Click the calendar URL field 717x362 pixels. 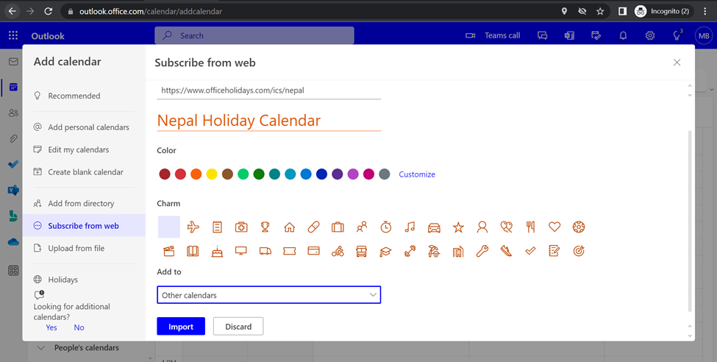tap(269, 90)
